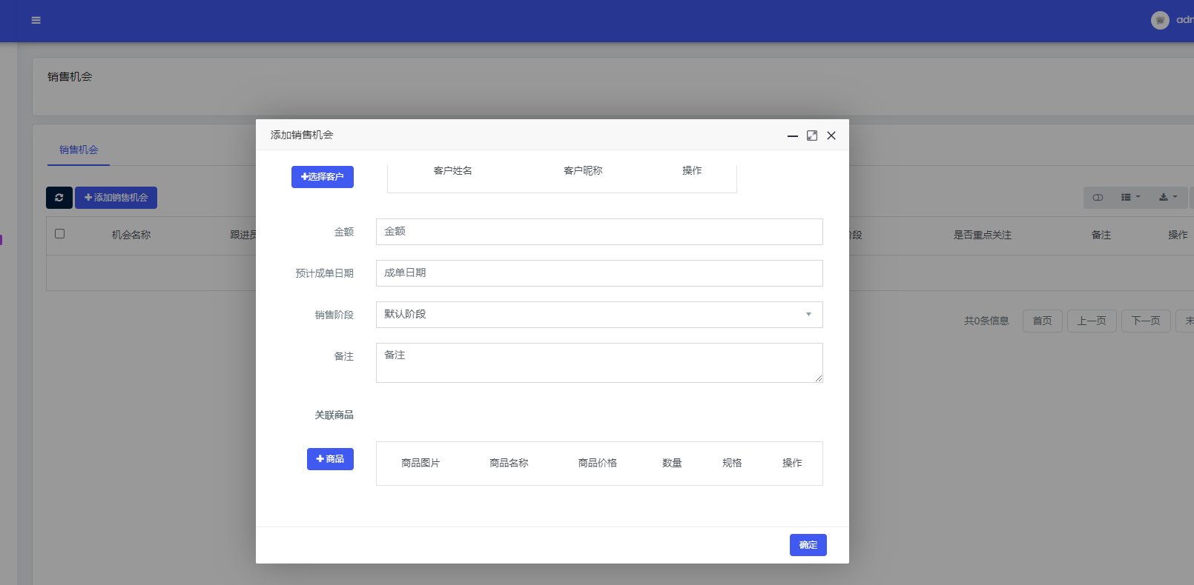
Task: Click the +商品 button
Action: click(x=330, y=459)
